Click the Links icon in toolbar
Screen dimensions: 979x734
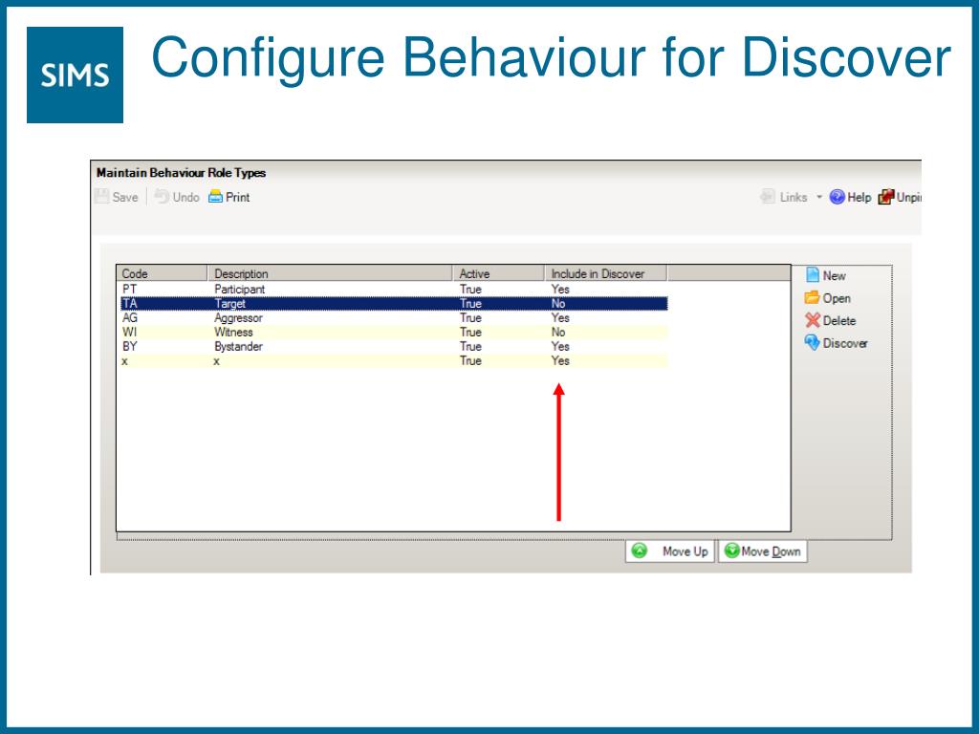click(768, 197)
